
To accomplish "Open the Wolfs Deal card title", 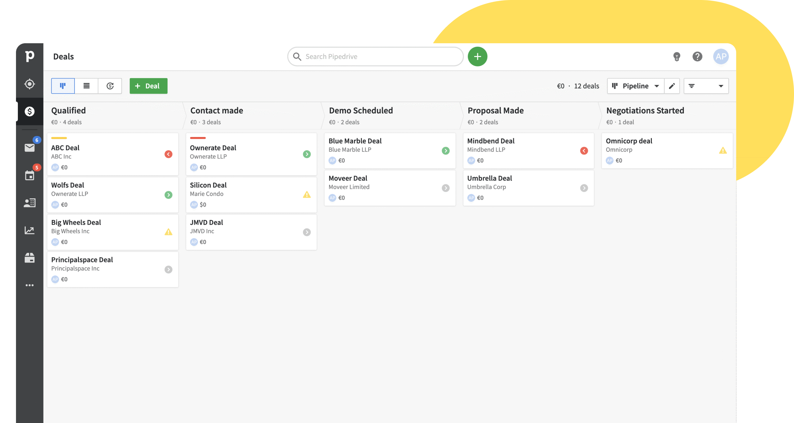I will (x=68, y=185).
